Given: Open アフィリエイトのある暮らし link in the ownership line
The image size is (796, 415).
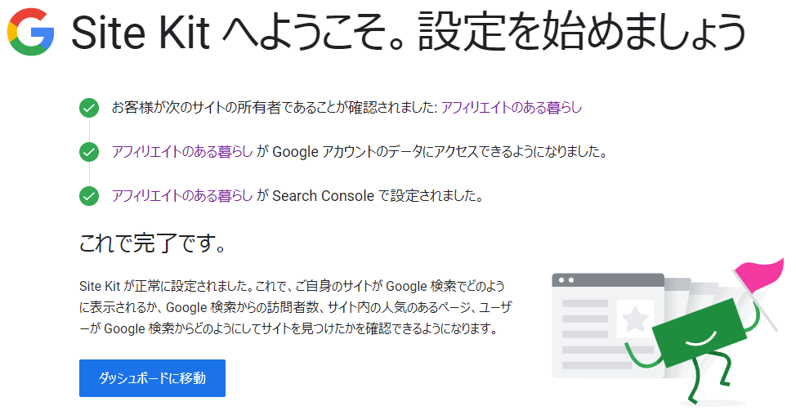Looking at the screenshot, I should pos(512,108).
